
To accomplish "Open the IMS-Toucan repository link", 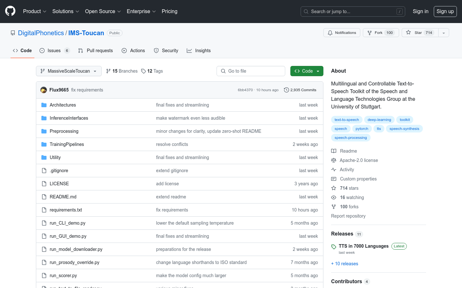I will [x=86, y=33].
